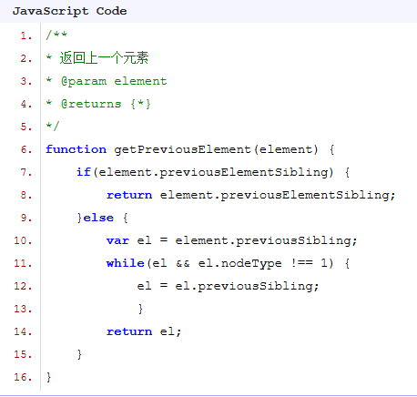Click the "*/" comment closing on line 5
The height and width of the screenshot is (397, 417).
click(x=53, y=126)
